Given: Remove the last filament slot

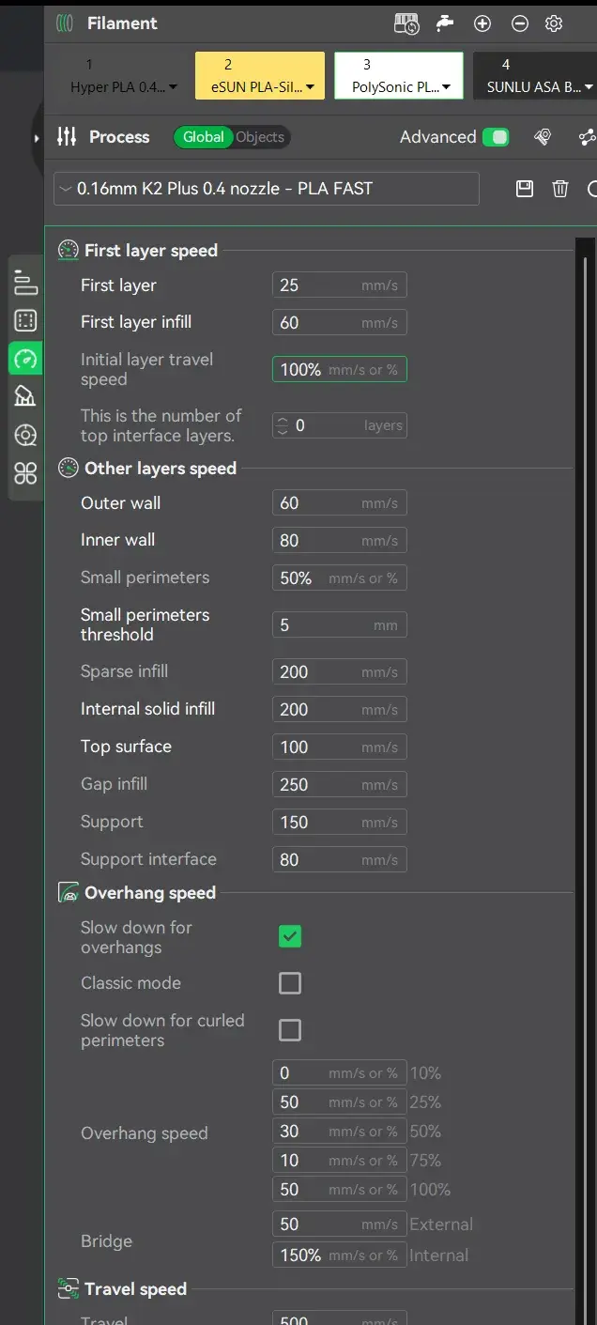Looking at the screenshot, I should [x=519, y=23].
